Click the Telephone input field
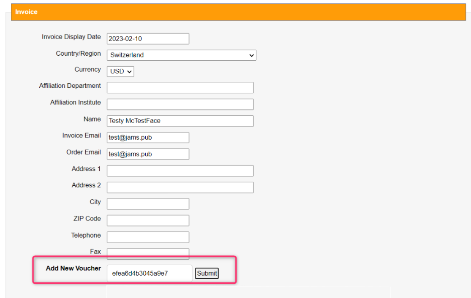This screenshot has height=298, width=471. click(148, 237)
